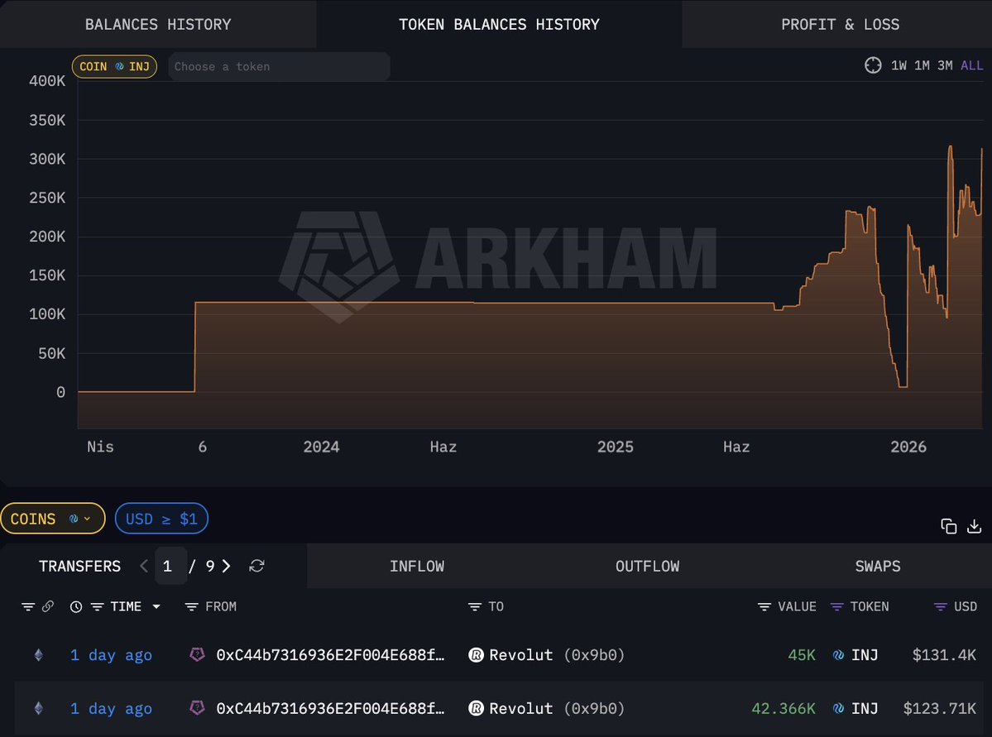992x737 pixels.
Task: Toggle TIME sort order arrow
Action: click(156, 606)
